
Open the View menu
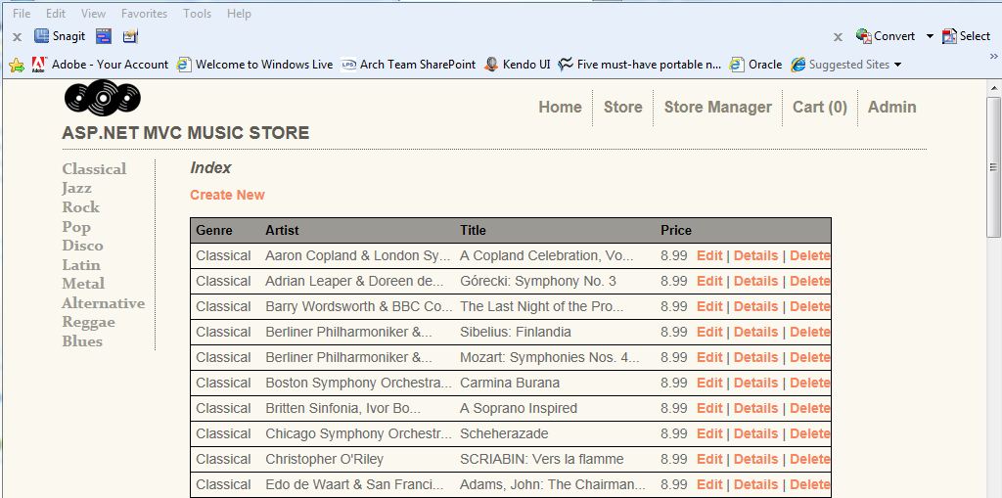(x=93, y=14)
